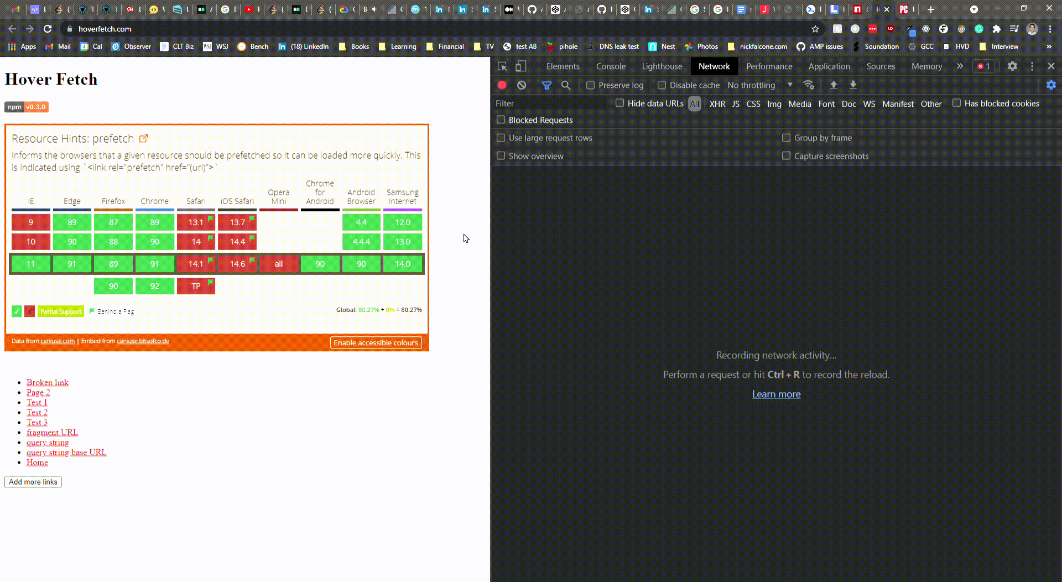This screenshot has height=582, width=1062.
Task: Check Hide data URLs option
Action: tap(620, 103)
